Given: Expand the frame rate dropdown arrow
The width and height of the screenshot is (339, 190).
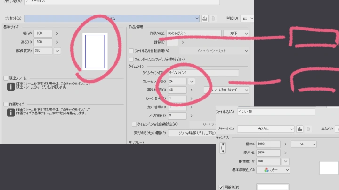Looking at the screenshot, I should [191, 81].
